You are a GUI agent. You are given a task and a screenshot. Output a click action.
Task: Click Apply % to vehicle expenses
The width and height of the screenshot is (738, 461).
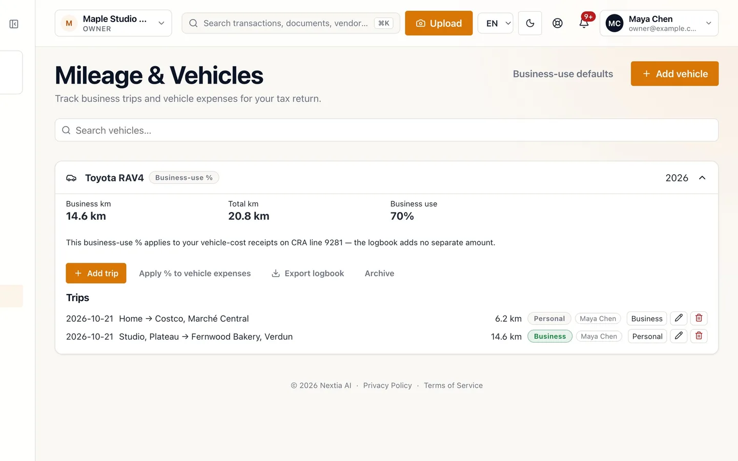[195, 274]
